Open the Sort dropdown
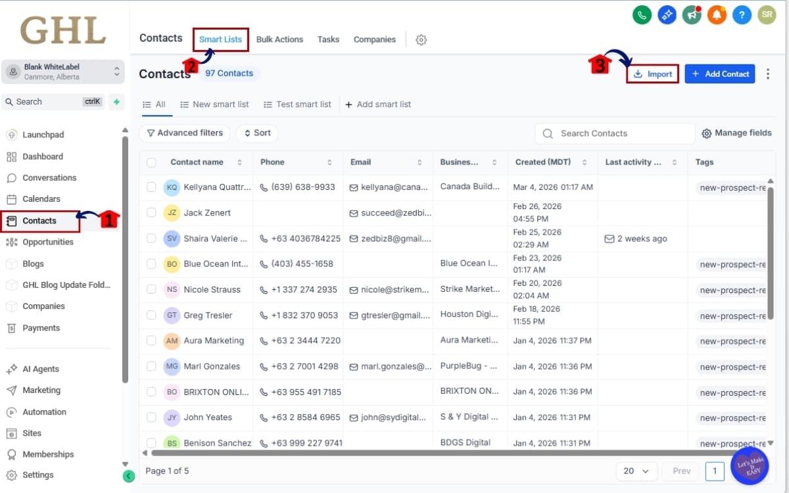 256,133
